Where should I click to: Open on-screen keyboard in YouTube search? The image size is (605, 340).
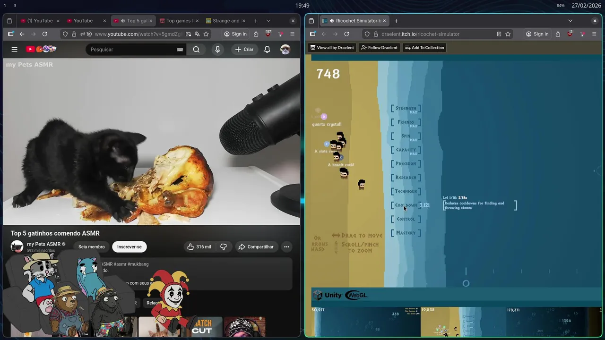tap(180, 49)
